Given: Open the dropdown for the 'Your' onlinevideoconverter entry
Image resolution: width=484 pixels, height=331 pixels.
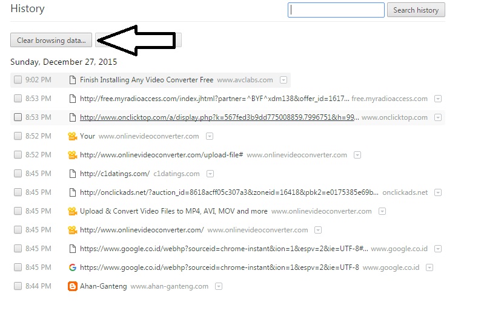Looking at the screenshot, I should [x=210, y=136].
